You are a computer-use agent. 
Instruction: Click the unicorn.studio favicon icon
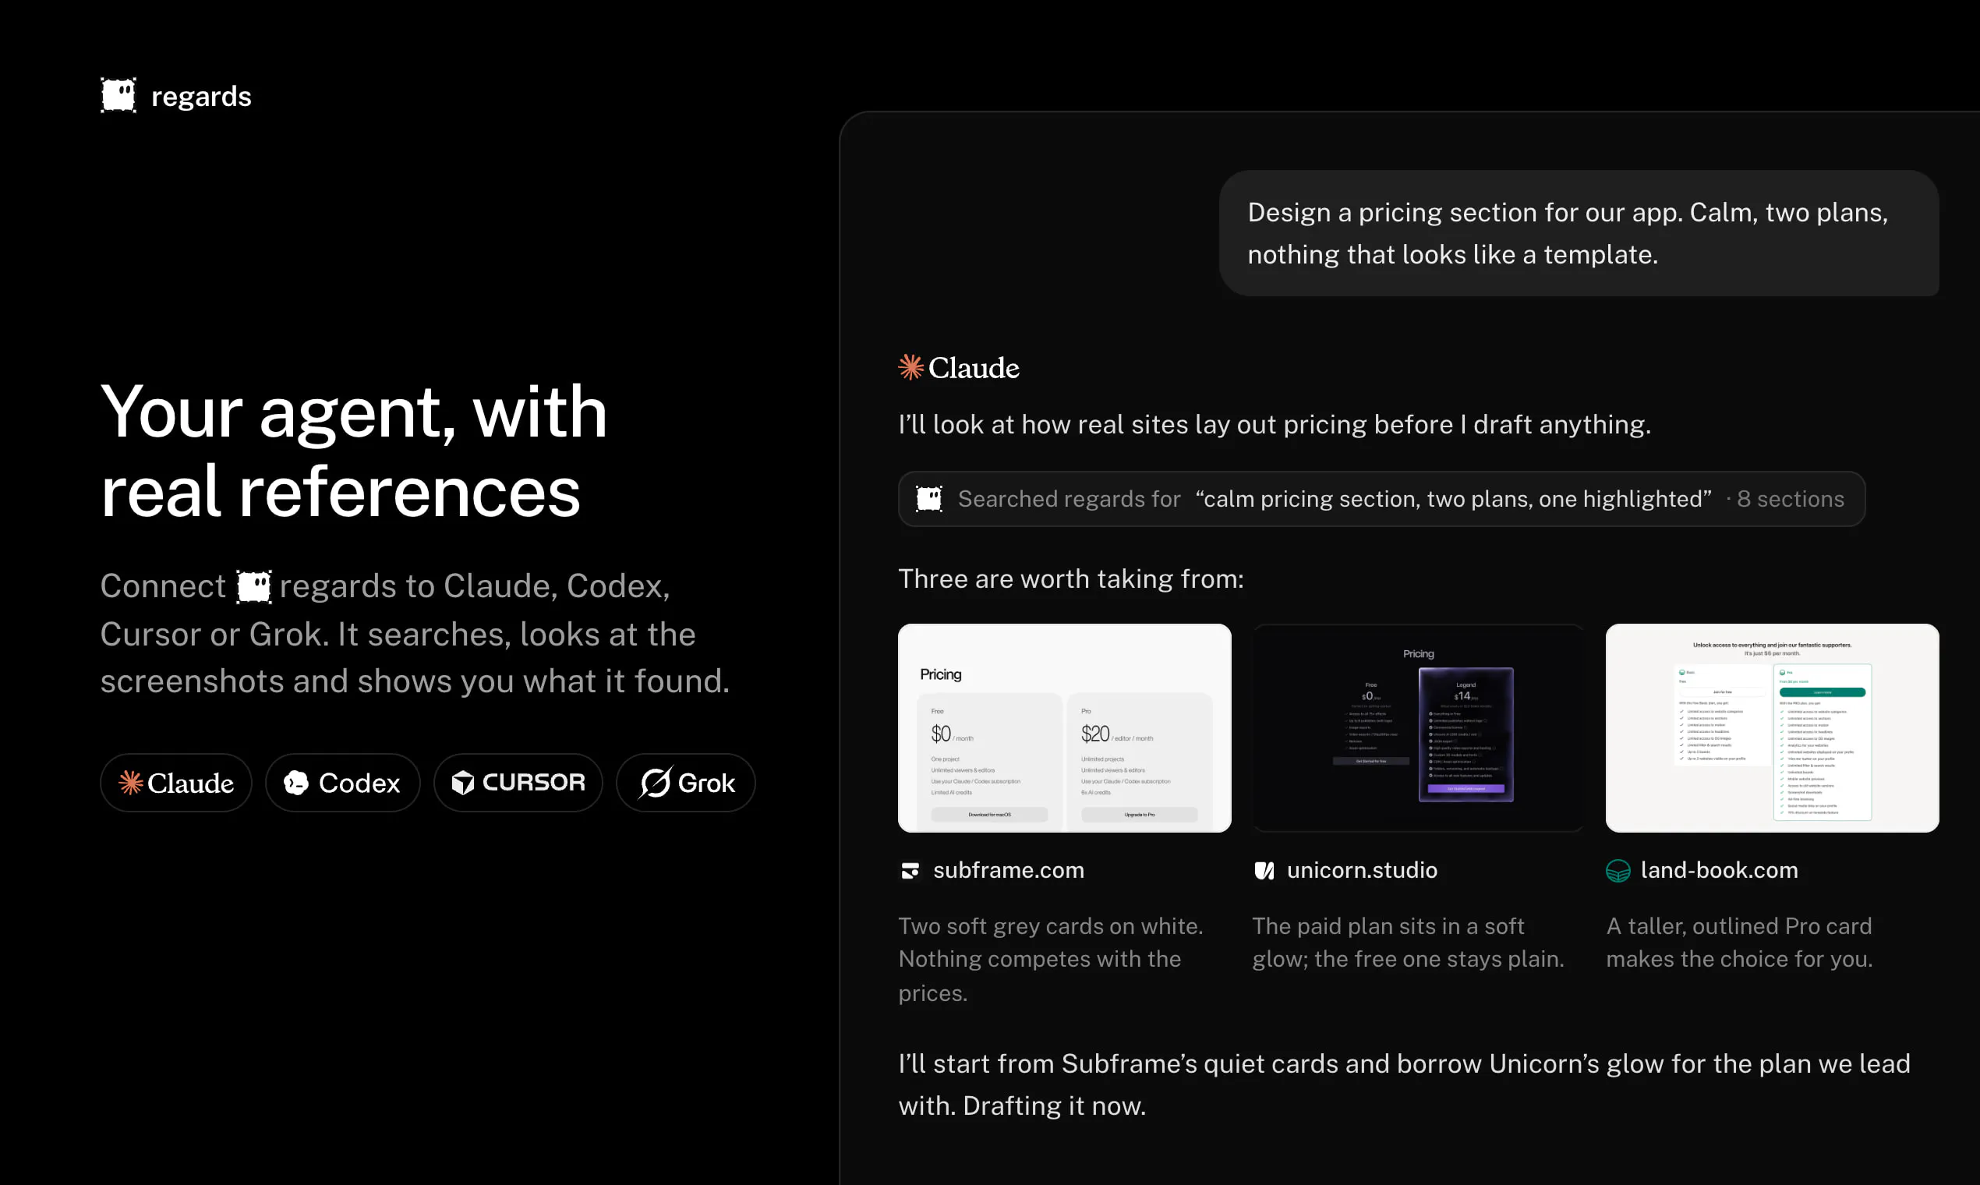(x=1264, y=870)
